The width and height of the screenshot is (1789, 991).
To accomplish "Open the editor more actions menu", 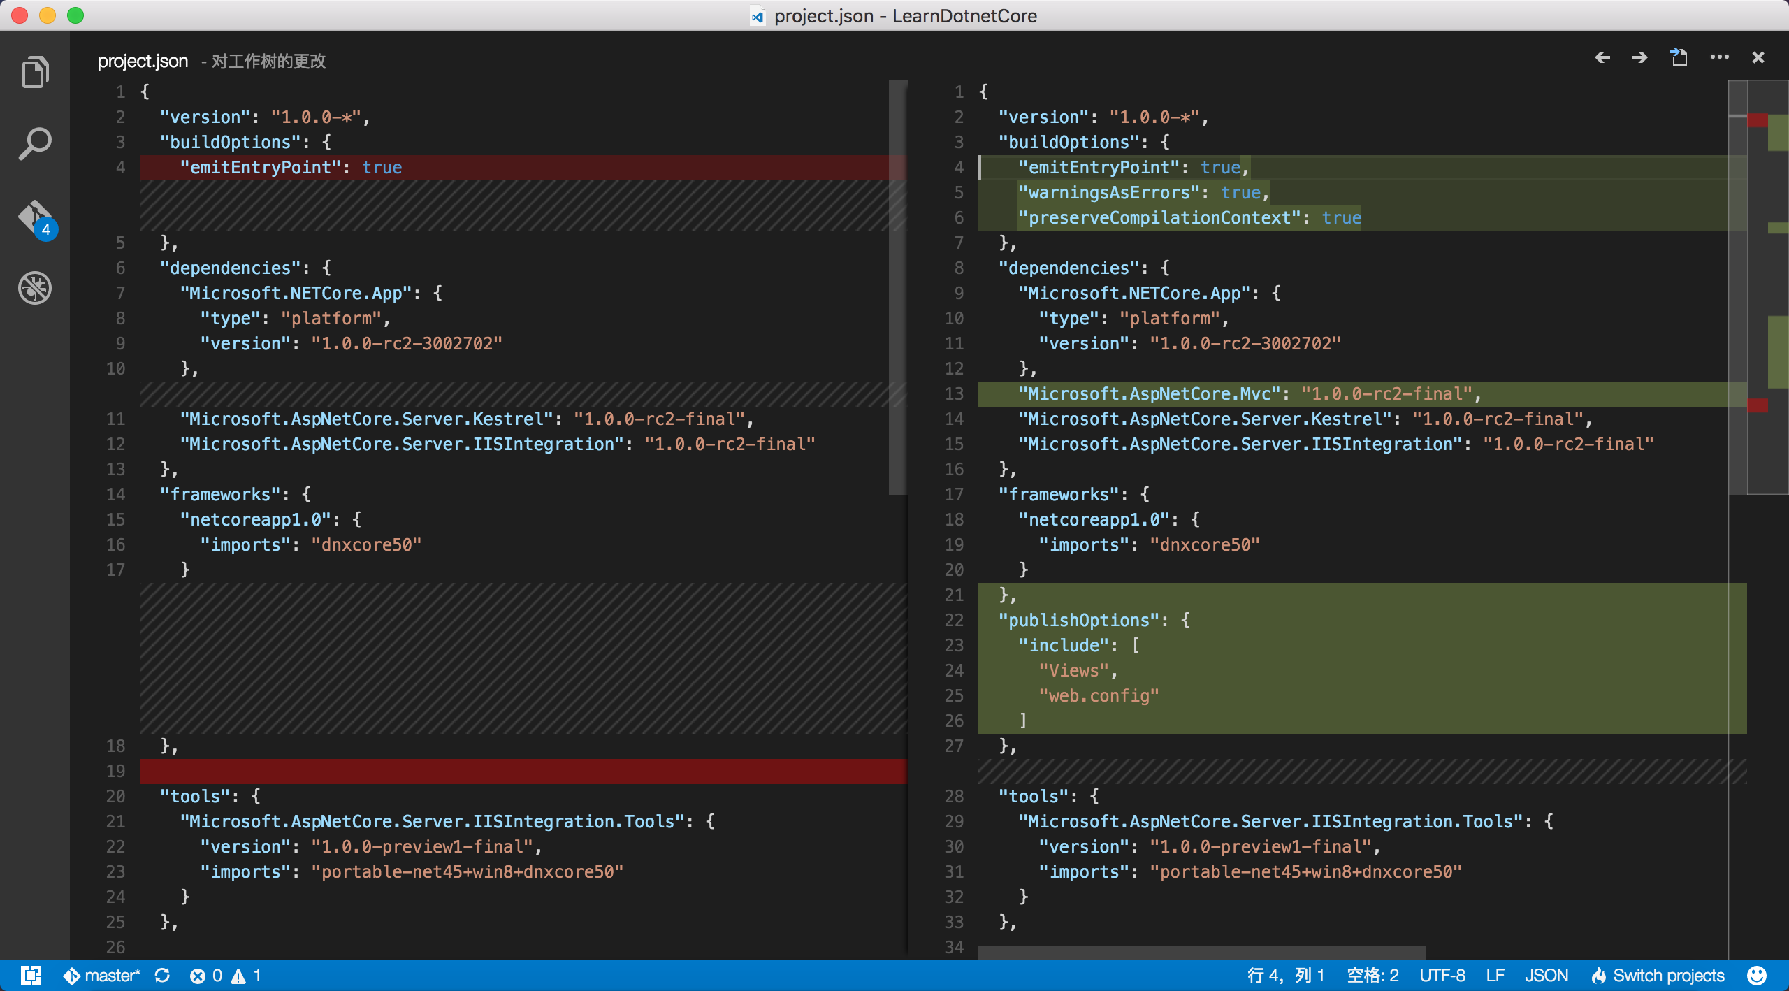I will [1719, 57].
